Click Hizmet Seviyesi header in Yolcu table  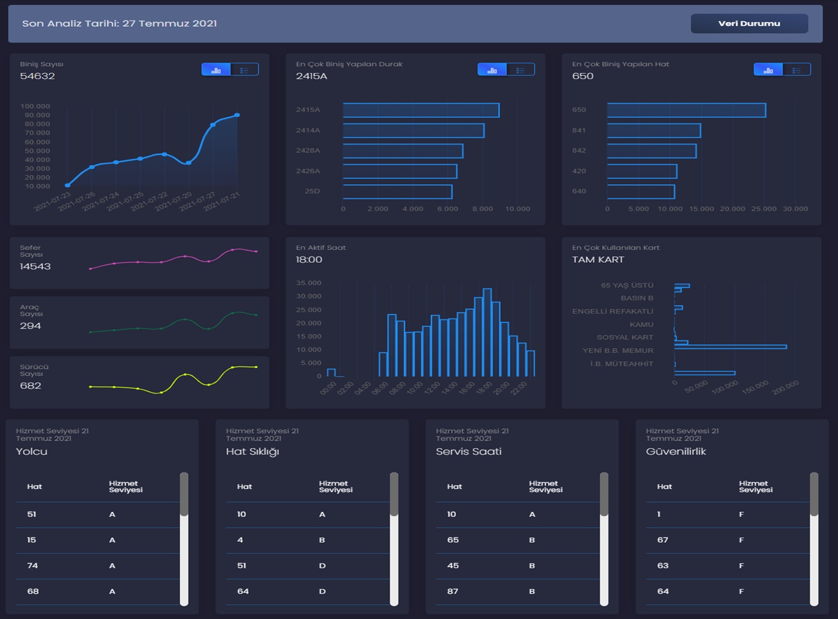click(x=126, y=487)
